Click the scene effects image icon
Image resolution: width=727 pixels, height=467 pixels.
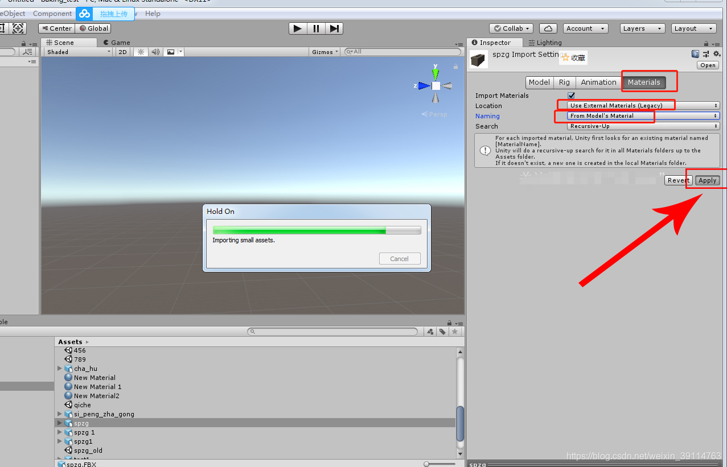pyautogui.click(x=169, y=52)
